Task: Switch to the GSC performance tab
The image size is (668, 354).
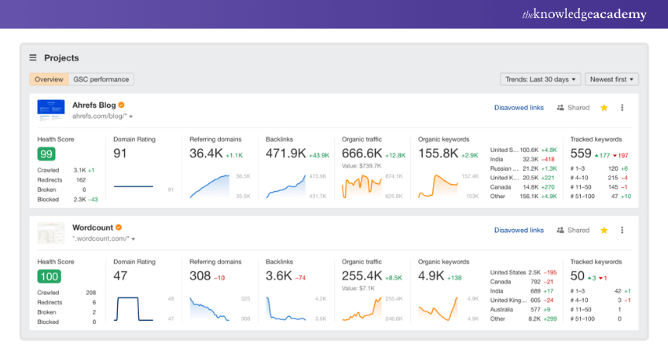Action: click(x=101, y=79)
